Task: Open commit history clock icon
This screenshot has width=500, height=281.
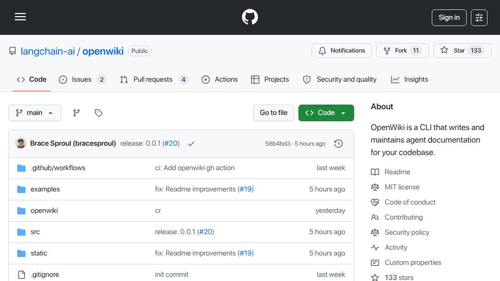Action: 339,144
